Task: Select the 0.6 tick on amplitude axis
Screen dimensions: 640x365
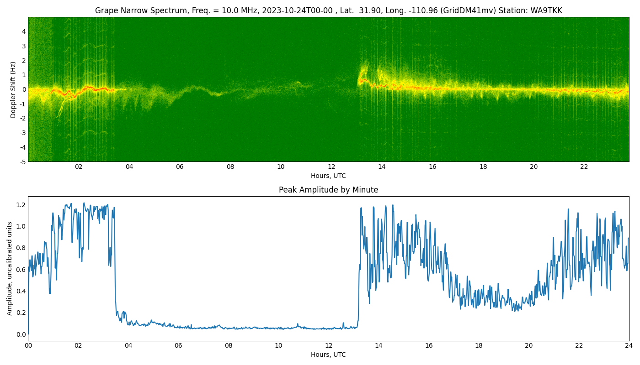Action: tap(21, 269)
